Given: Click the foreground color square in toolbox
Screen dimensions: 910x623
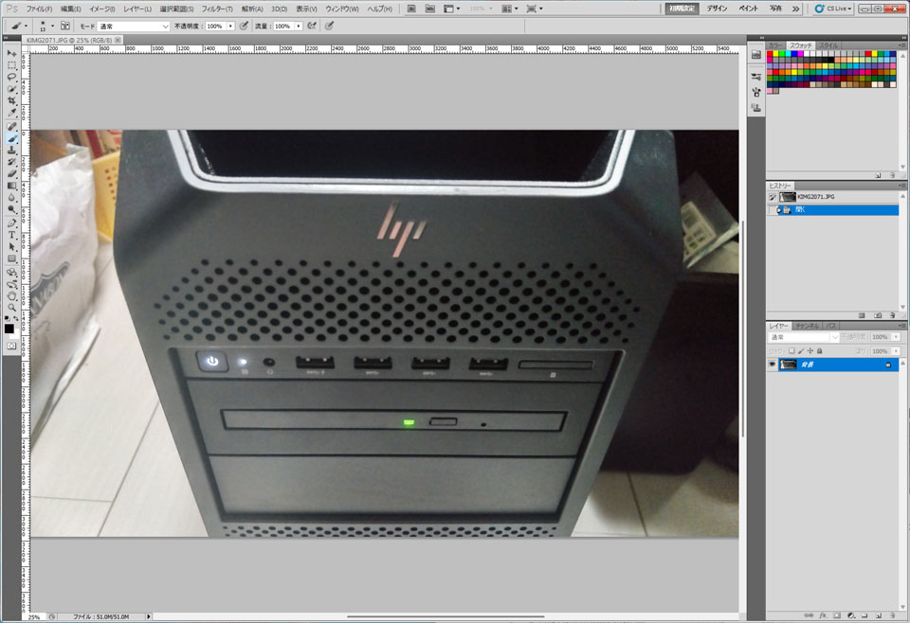Looking at the screenshot, I should coord(9,329).
